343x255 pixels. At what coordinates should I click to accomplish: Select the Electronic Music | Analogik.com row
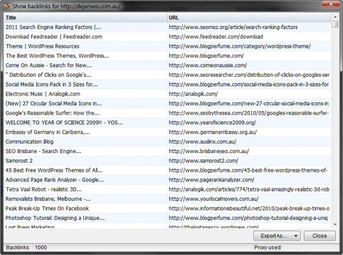[x=43, y=94]
